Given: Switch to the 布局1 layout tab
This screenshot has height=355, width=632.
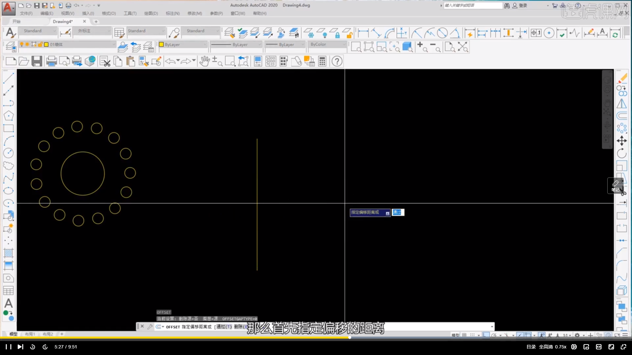Looking at the screenshot, I should 30,334.
